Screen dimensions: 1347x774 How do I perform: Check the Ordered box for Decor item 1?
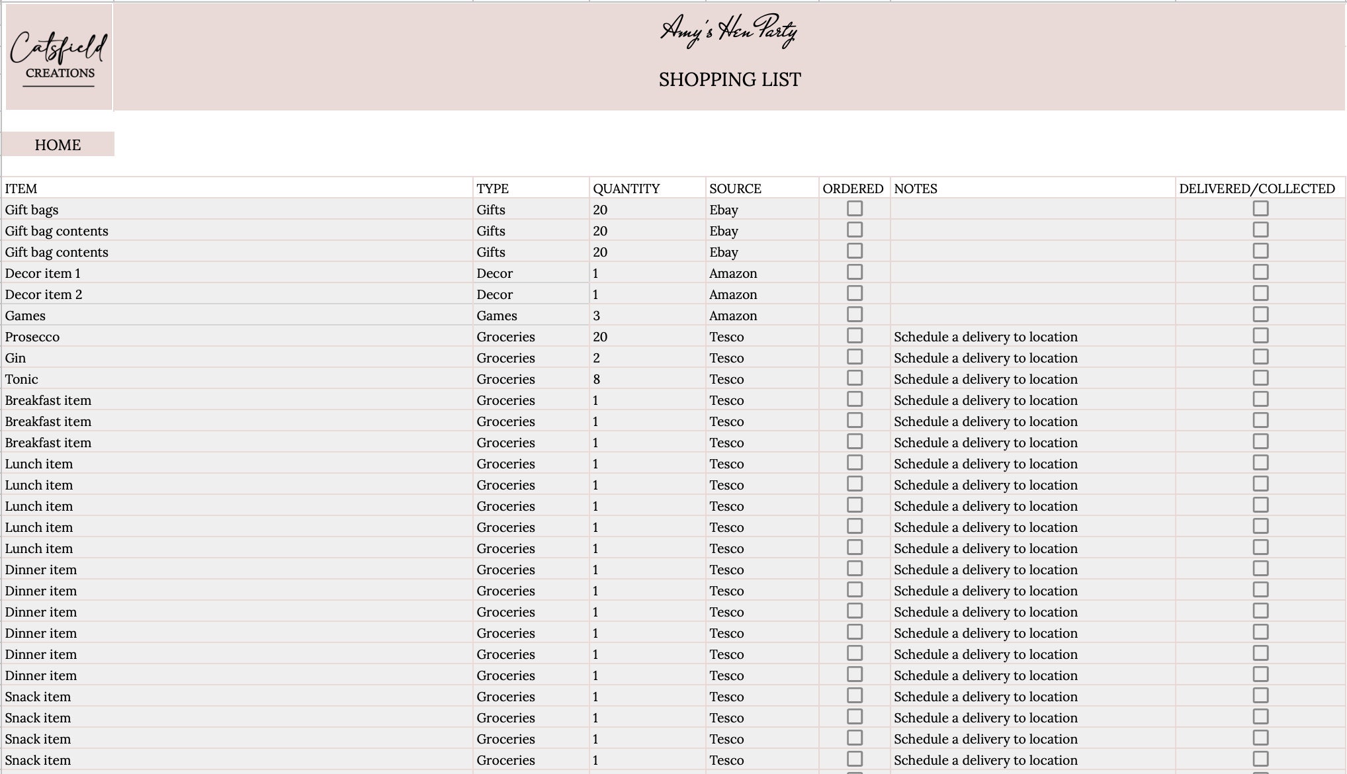[x=855, y=272]
